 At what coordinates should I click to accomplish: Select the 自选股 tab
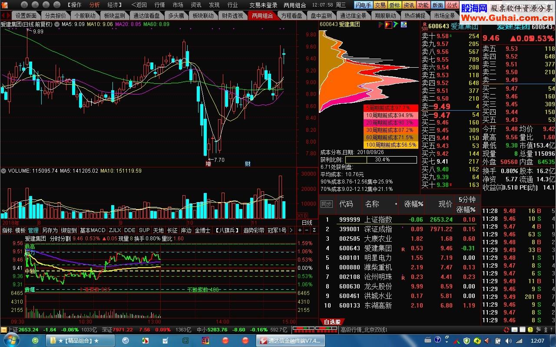(x=333, y=322)
